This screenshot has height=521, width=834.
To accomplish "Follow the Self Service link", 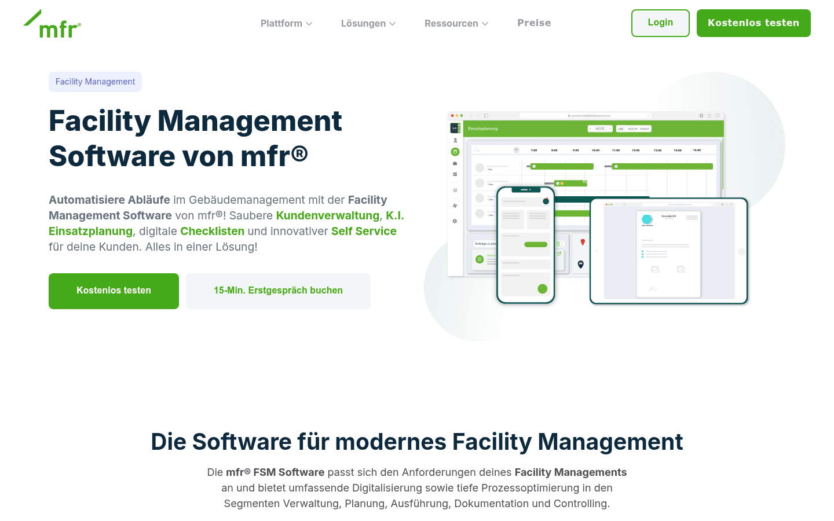I will pyautogui.click(x=364, y=231).
